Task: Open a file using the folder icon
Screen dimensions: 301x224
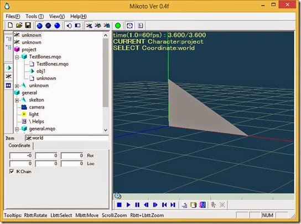Action: tap(19, 26)
